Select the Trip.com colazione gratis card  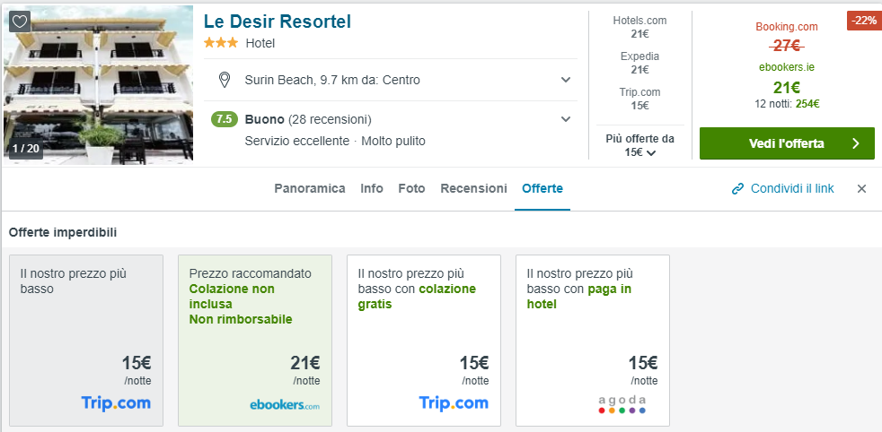pyautogui.click(x=423, y=340)
